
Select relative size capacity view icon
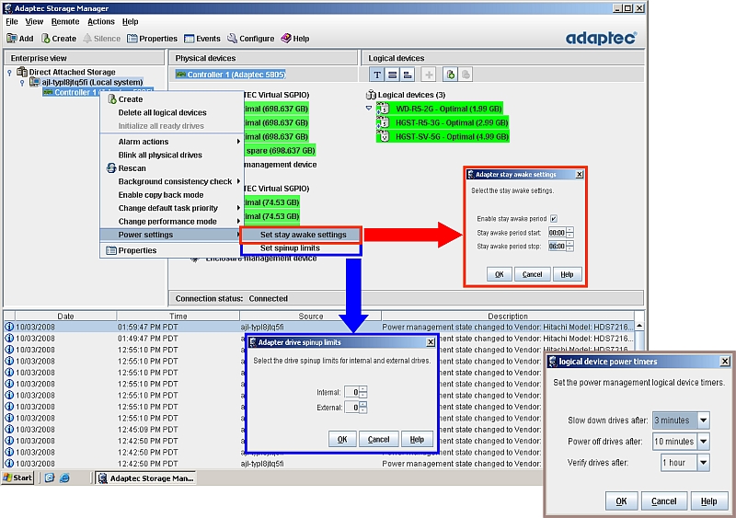pos(408,75)
